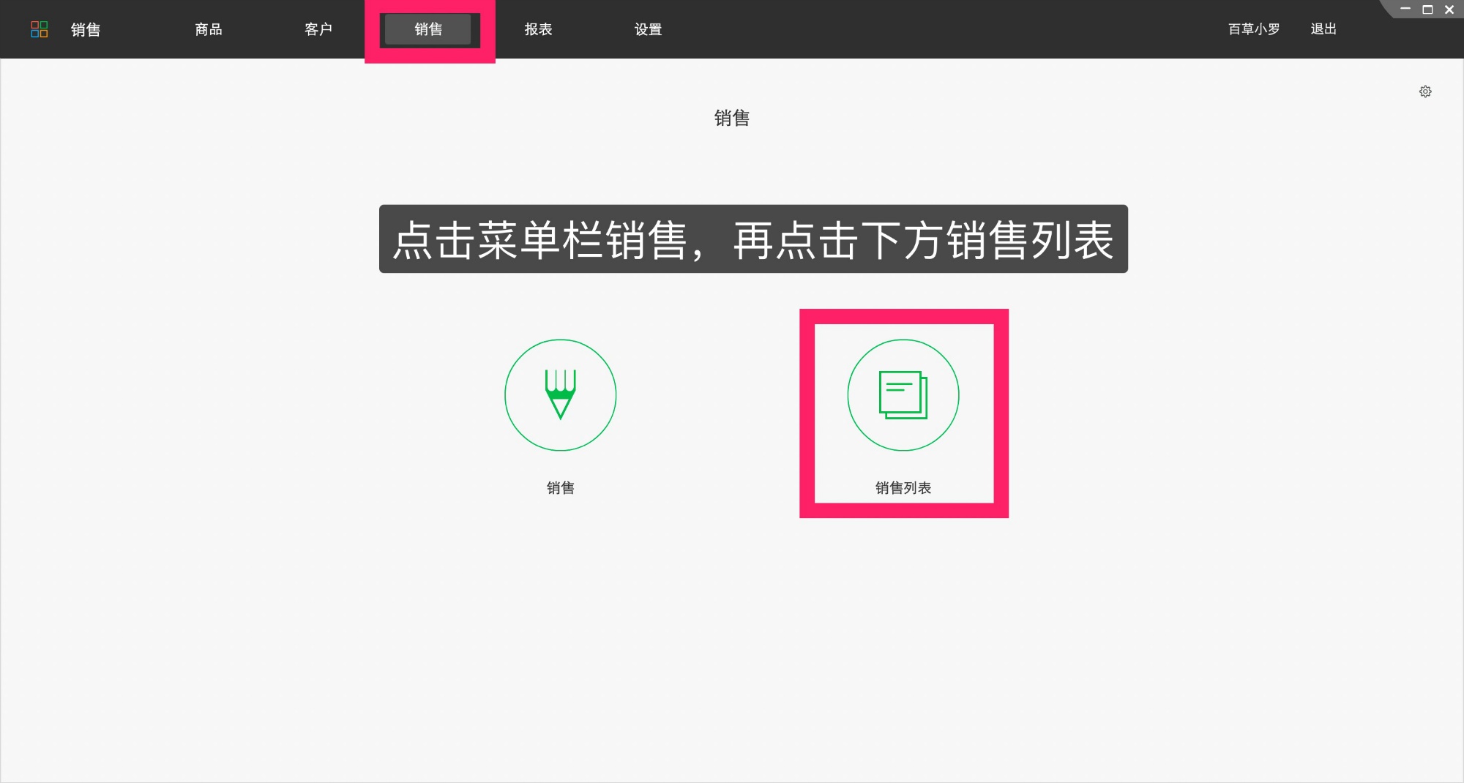Click the settings gear icon top right
Image resolution: width=1464 pixels, height=783 pixels.
point(1425,91)
